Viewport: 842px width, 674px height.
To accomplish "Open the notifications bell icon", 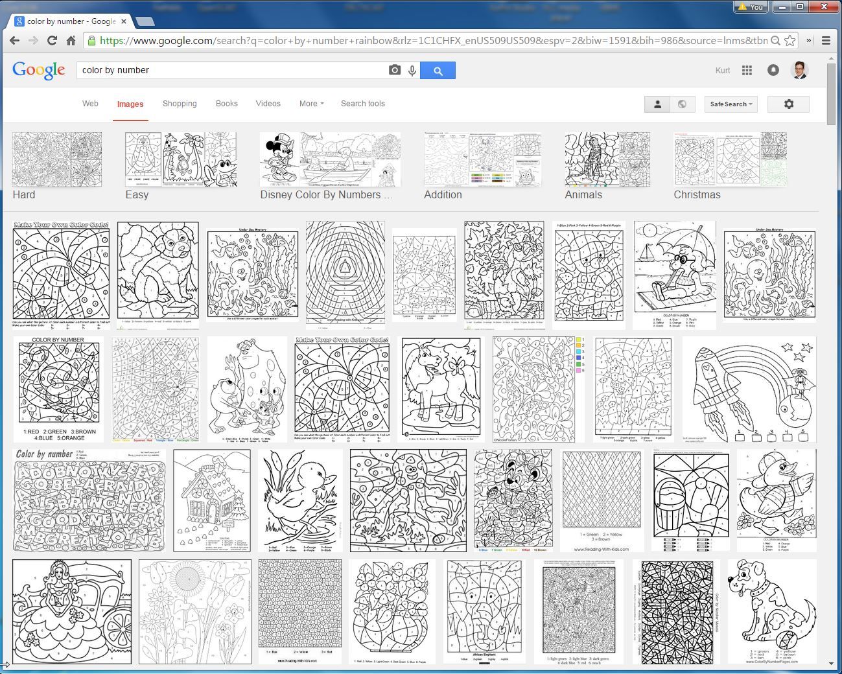I will point(773,70).
